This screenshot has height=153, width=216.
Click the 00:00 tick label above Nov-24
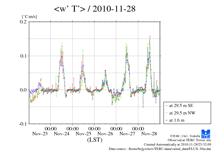(51, 129)
